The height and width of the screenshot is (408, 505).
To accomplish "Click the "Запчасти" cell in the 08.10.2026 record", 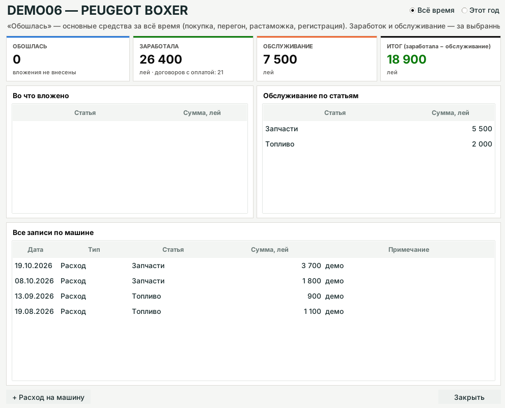I will pos(148,281).
